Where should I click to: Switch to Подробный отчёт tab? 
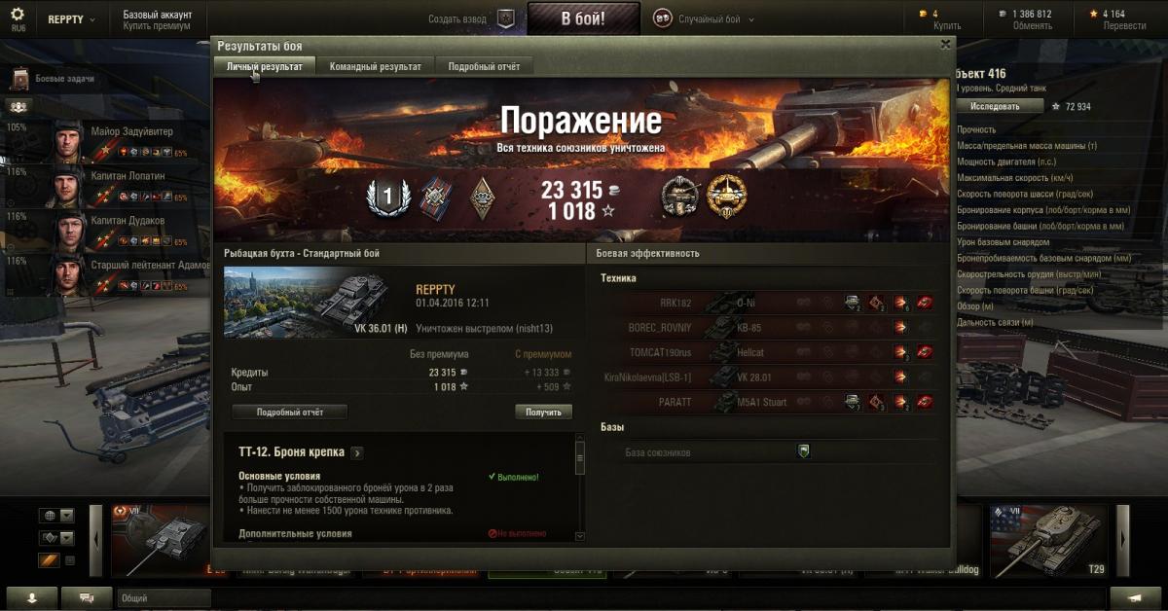[x=484, y=66]
